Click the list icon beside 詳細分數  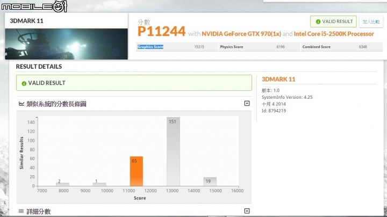[21, 211]
